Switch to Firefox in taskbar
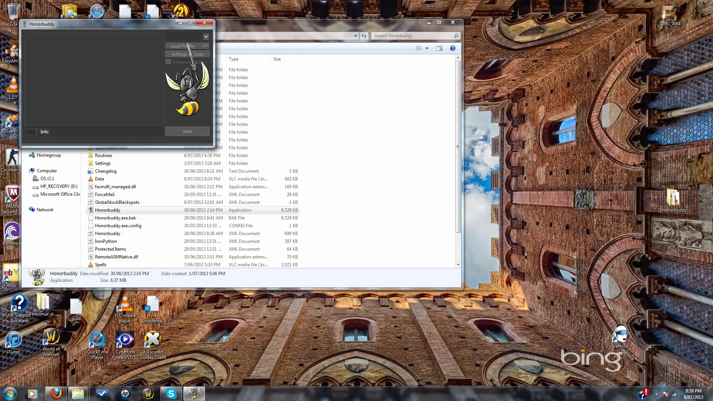 (x=56, y=394)
